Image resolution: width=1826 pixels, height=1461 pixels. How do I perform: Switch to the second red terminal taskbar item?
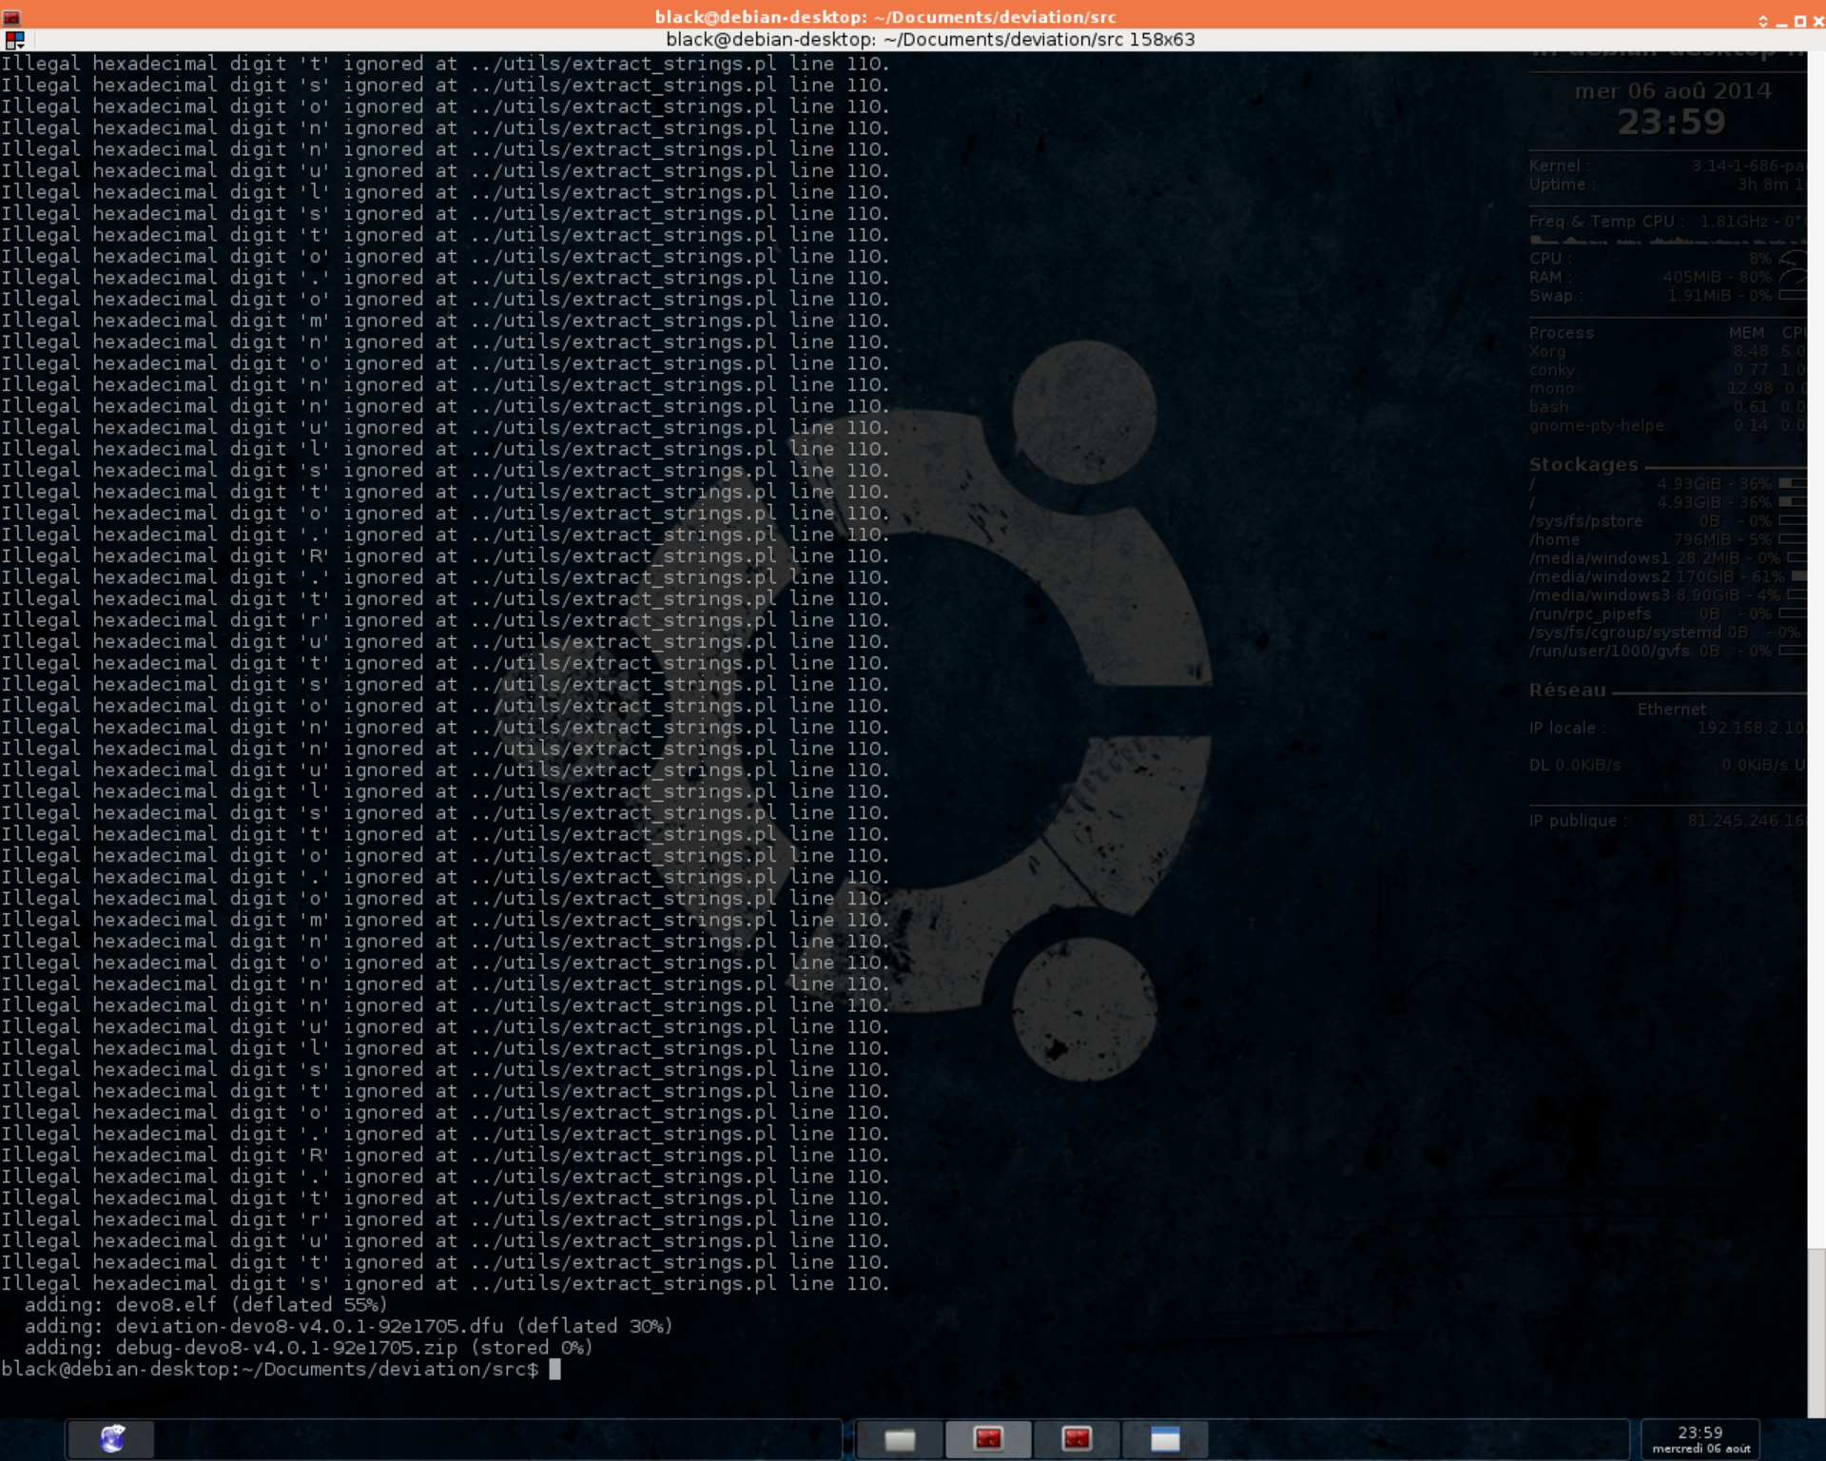click(x=1077, y=1439)
